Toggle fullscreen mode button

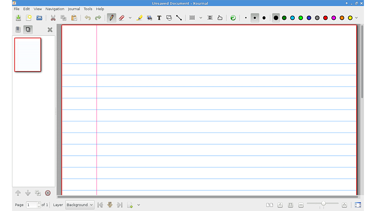tap(358, 205)
